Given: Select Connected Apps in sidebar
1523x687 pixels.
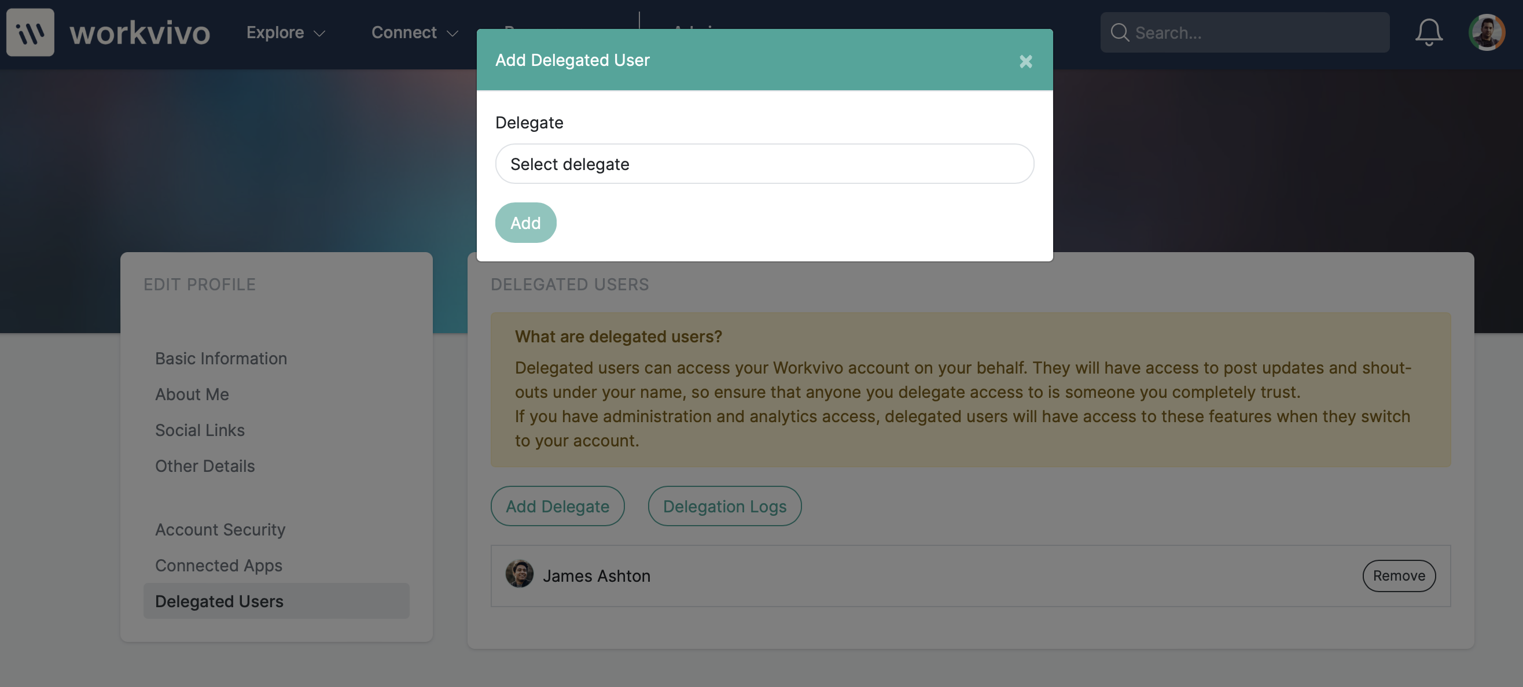Looking at the screenshot, I should click(218, 566).
